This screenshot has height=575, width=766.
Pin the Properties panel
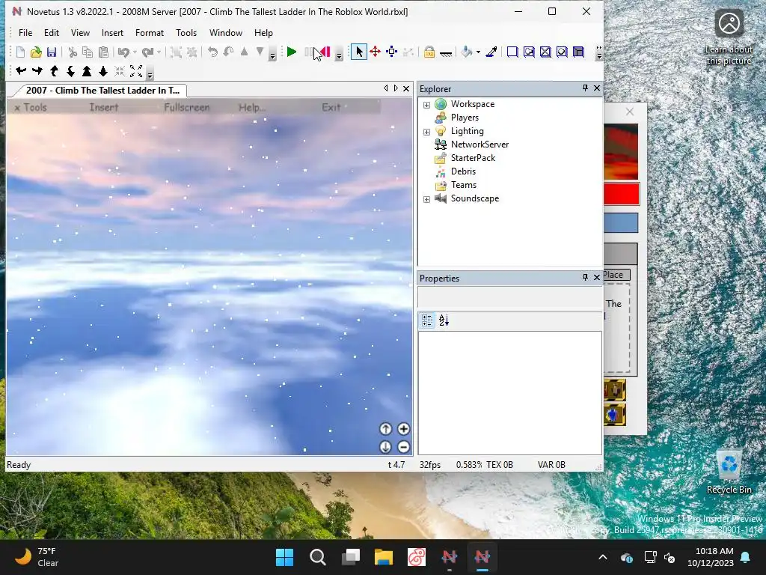click(585, 277)
